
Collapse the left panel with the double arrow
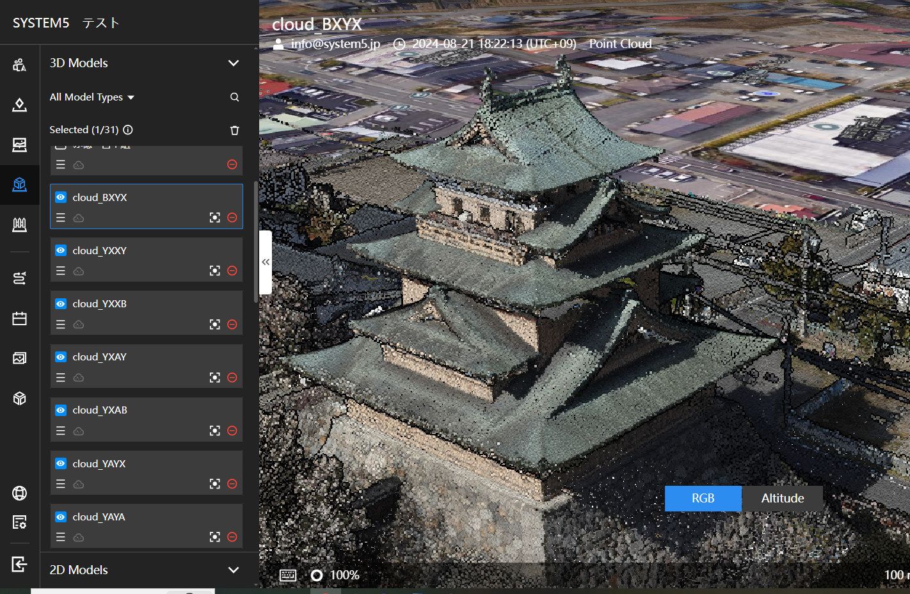pyautogui.click(x=266, y=262)
